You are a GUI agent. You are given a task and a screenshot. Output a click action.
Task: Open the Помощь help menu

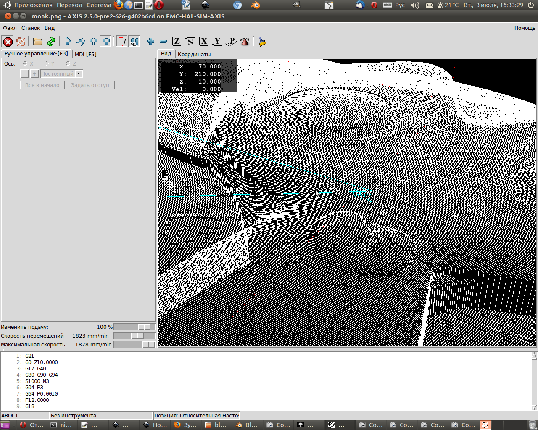525,28
